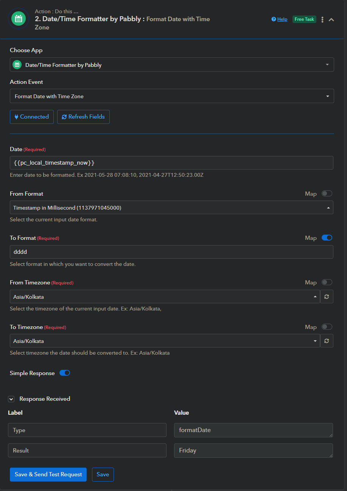Click the 'Enter date to be formatted' hint text
The image size is (347, 491).
107,175
